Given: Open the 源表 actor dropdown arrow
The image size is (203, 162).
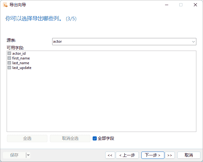Looking at the screenshot, I should [194, 41].
